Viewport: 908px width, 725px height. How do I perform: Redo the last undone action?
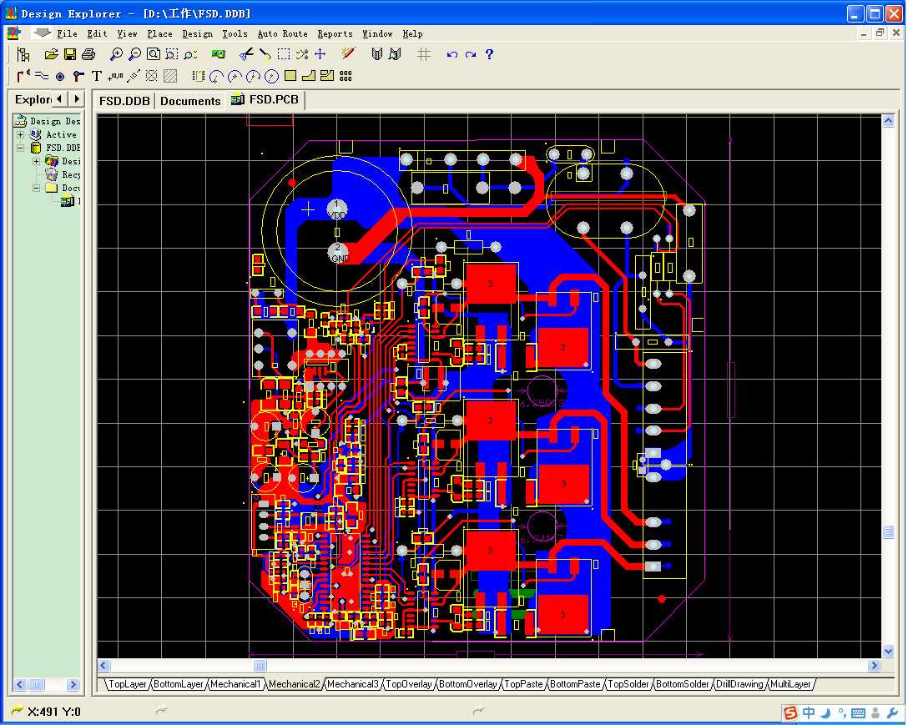click(x=470, y=54)
